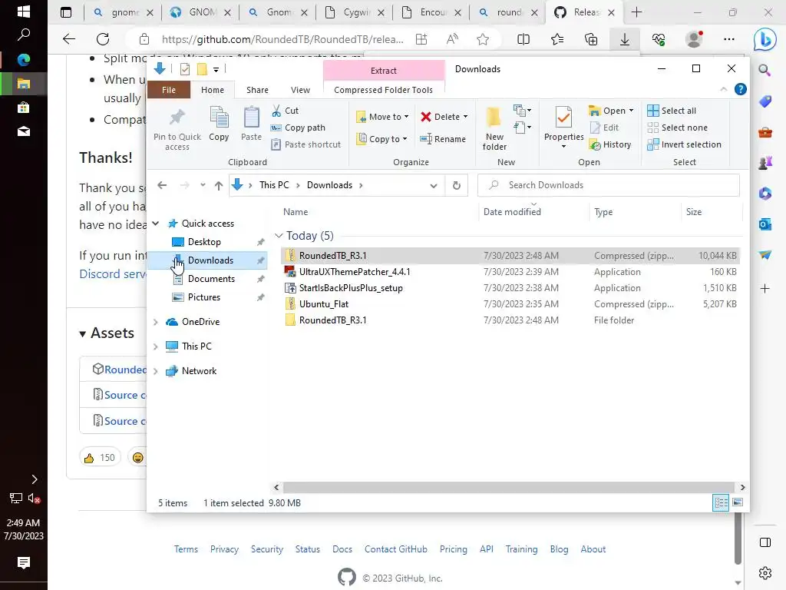Viewport: 786px width, 590px height.
Task: Expand the Network tree node
Action: [156, 371]
